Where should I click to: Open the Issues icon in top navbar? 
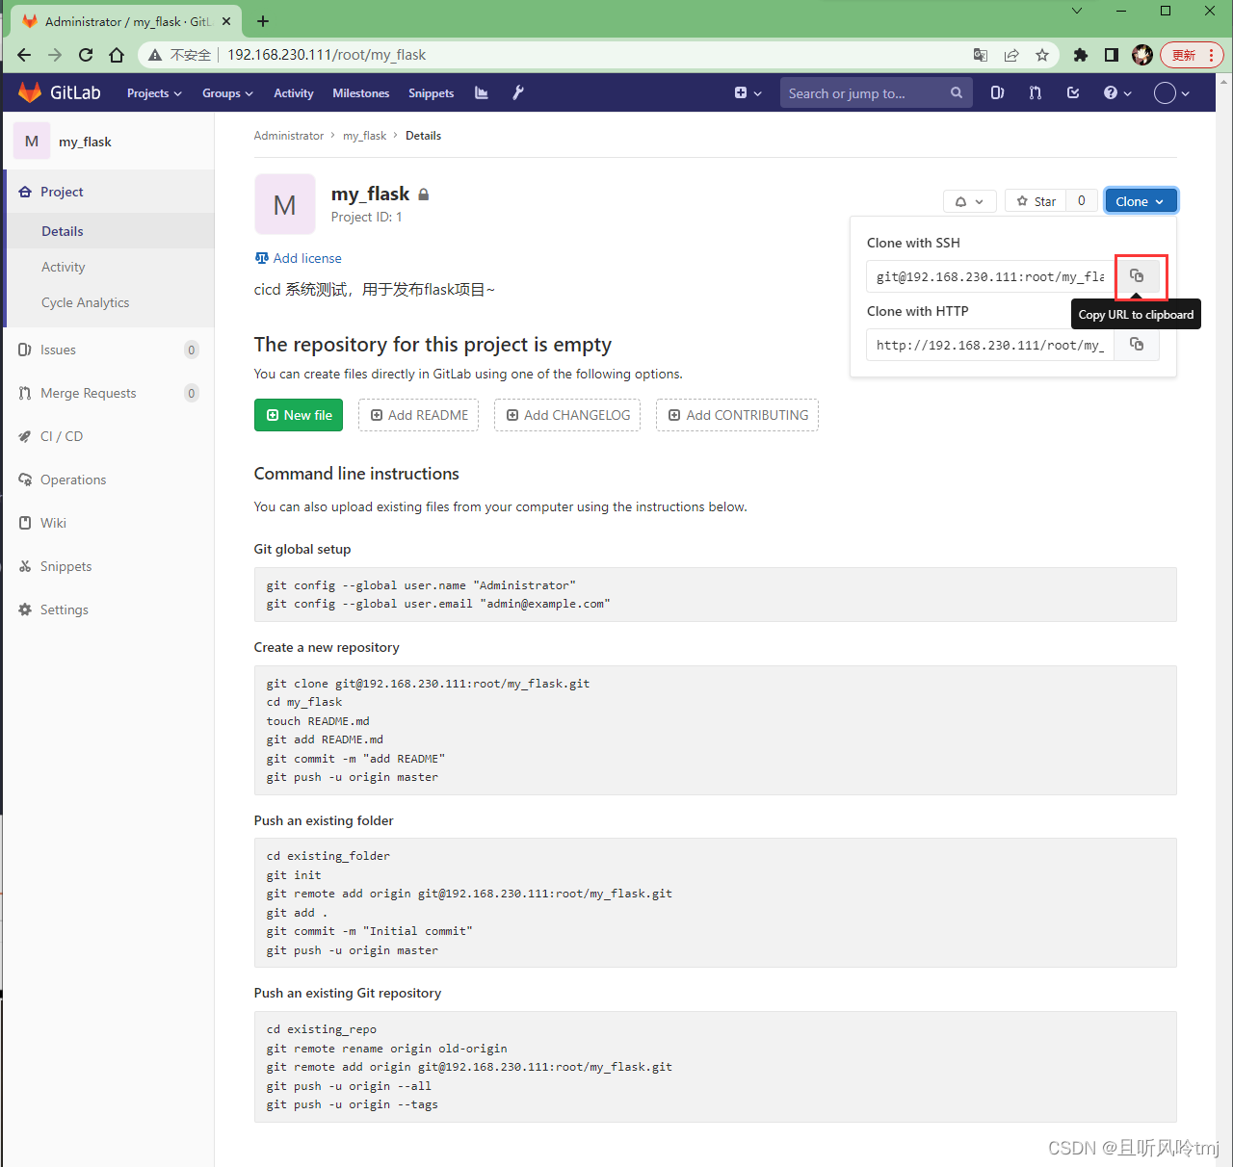tap(998, 93)
